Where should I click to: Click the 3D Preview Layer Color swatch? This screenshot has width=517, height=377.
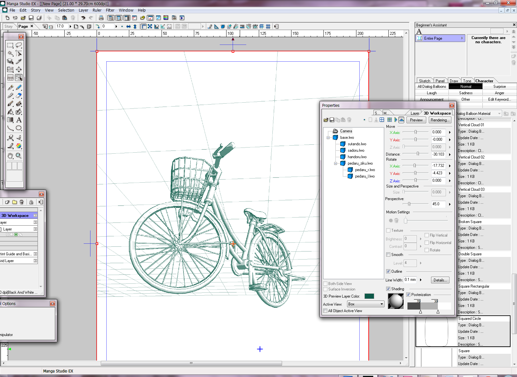tap(369, 296)
